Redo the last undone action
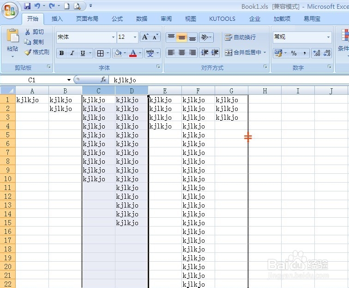Image resolution: width=349 pixels, height=288 pixels. click(x=52, y=6)
